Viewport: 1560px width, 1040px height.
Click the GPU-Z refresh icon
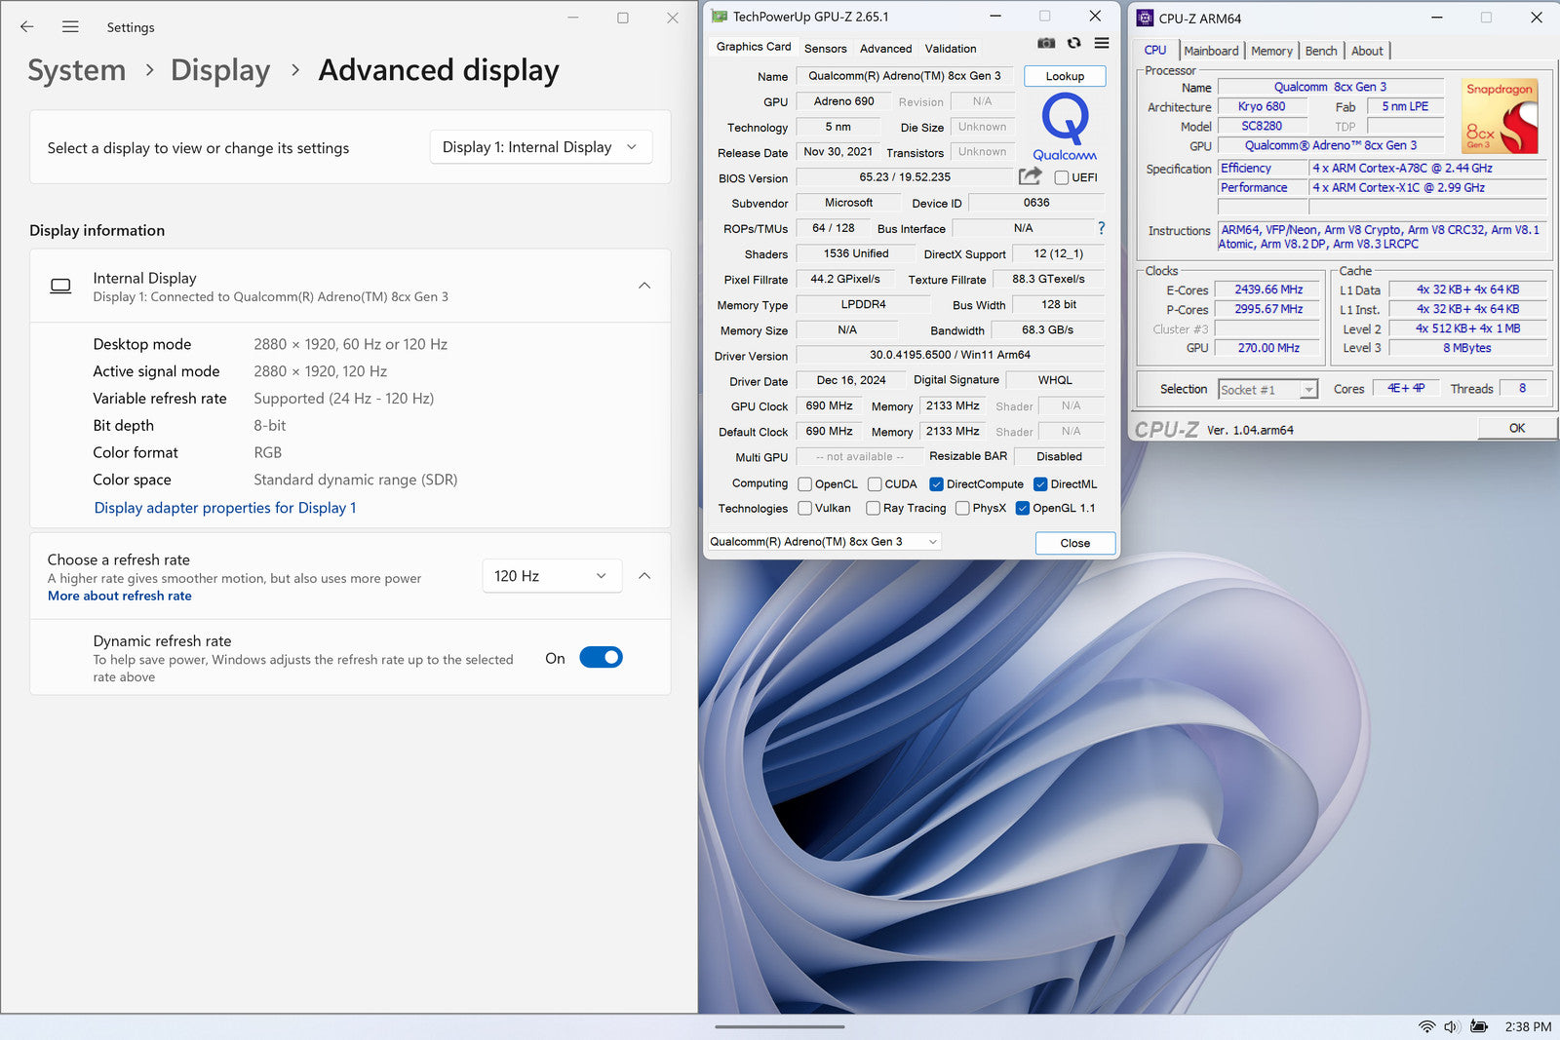(1073, 44)
